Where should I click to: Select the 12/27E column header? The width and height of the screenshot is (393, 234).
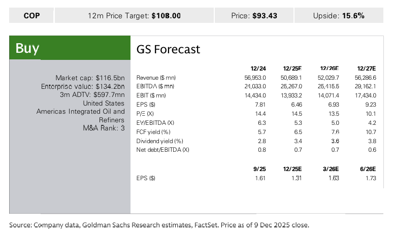[x=366, y=68]
